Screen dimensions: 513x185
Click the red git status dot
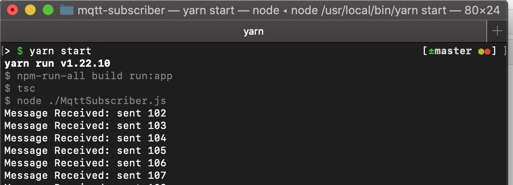(x=487, y=52)
